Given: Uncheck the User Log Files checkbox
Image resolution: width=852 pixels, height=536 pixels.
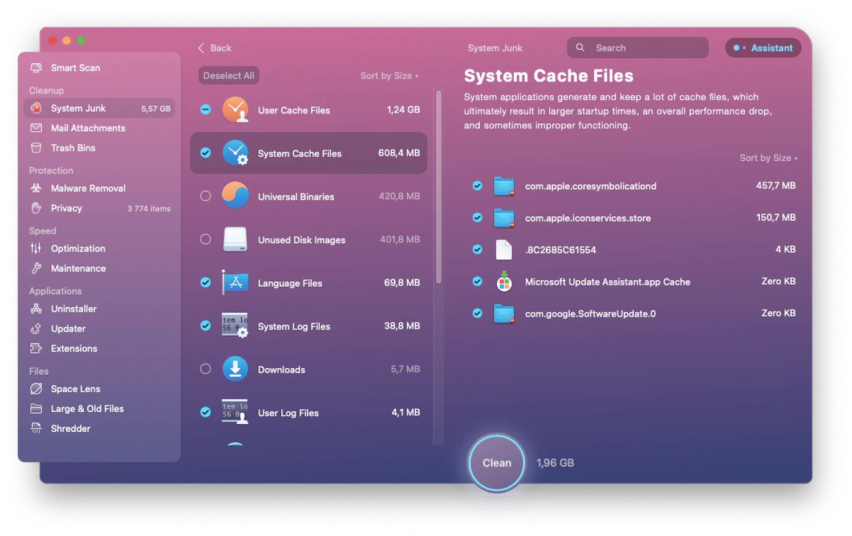Looking at the screenshot, I should click(206, 412).
